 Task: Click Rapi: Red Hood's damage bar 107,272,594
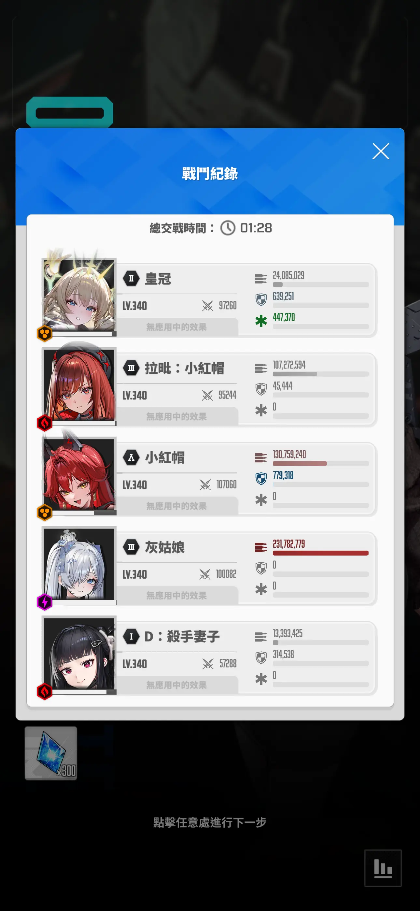tap(321, 374)
